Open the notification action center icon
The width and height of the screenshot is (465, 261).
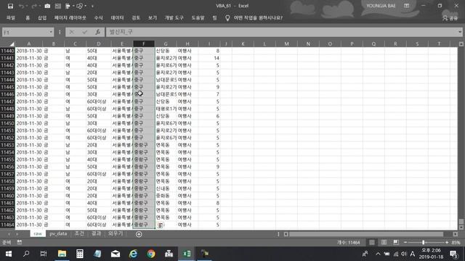[x=453, y=254]
